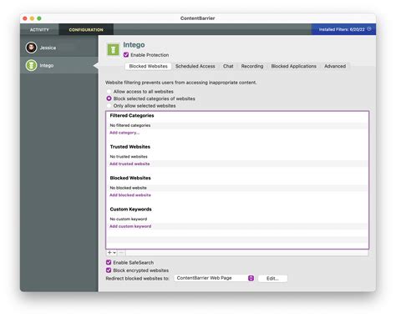Click the Installed Filters update icon
The height and width of the screenshot is (318, 396).
[x=369, y=29]
